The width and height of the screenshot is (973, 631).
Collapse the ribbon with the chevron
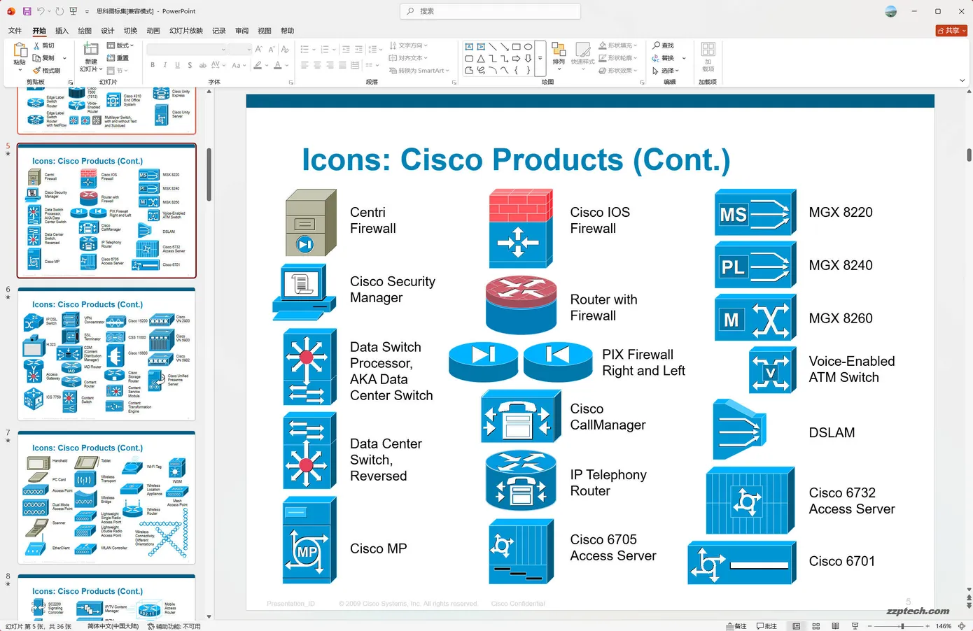click(x=962, y=81)
